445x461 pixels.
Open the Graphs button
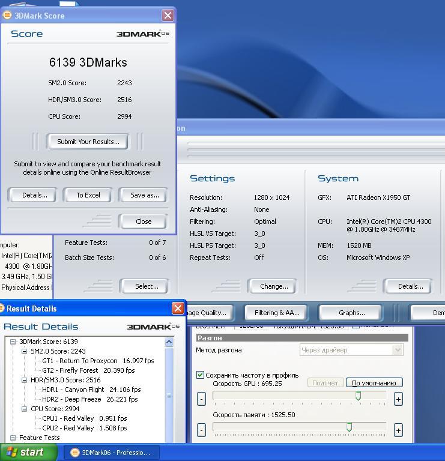(x=351, y=313)
